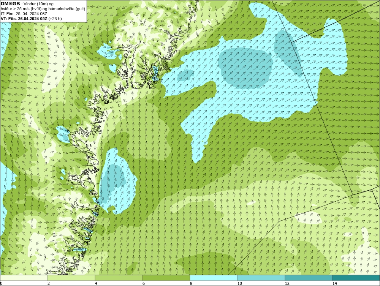The image size is (380, 286).
Task: Click the legend label '14'
Action: click(335, 283)
